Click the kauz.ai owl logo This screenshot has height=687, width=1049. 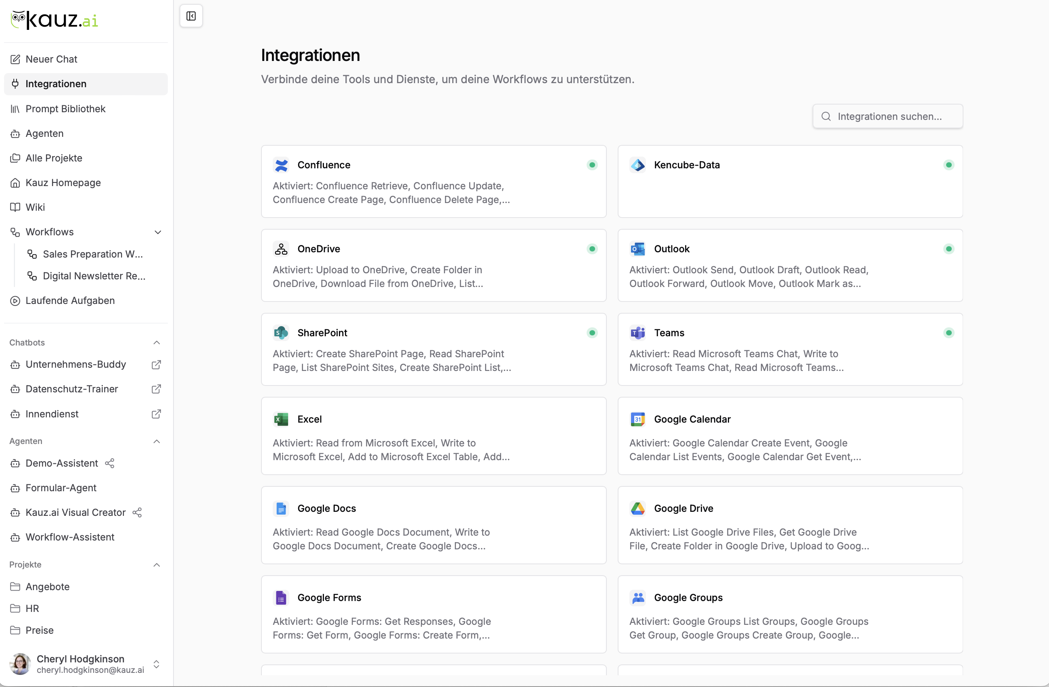point(54,20)
